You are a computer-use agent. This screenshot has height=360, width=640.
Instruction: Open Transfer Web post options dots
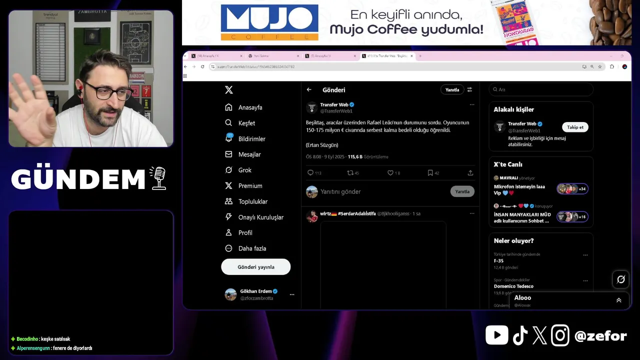[471, 104]
